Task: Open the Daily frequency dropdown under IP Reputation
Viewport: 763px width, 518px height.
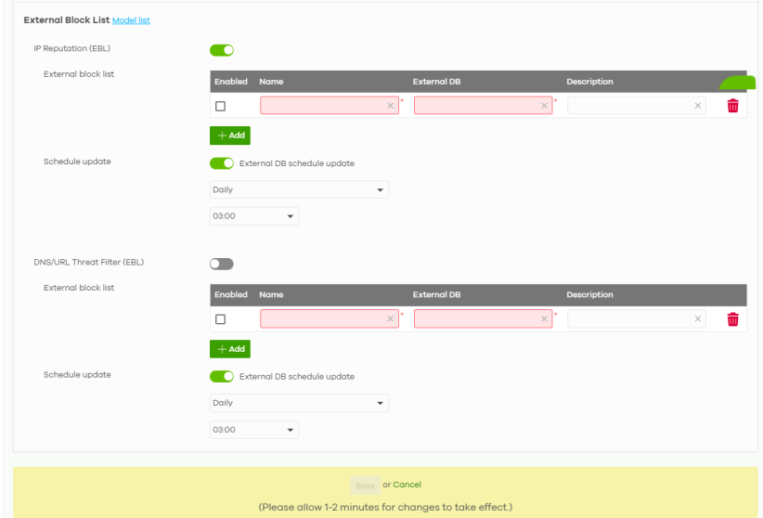Action: click(x=299, y=189)
